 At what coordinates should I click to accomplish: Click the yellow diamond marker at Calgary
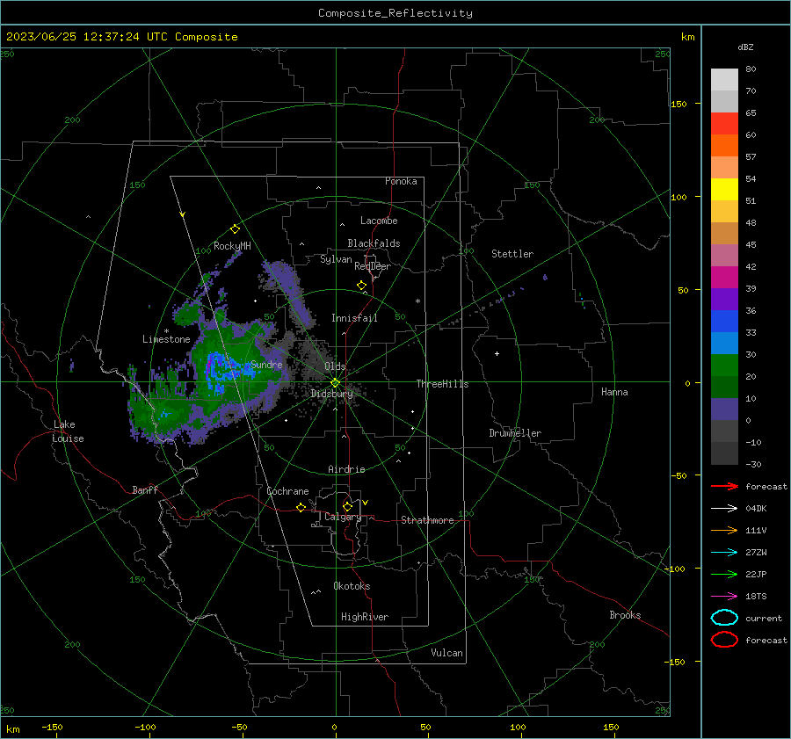click(347, 506)
